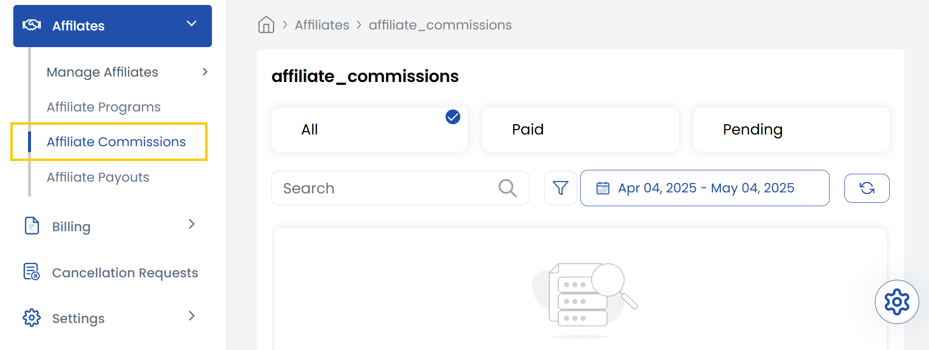
Task: Expand the Settings menu arrow
Action: point(192,317)
